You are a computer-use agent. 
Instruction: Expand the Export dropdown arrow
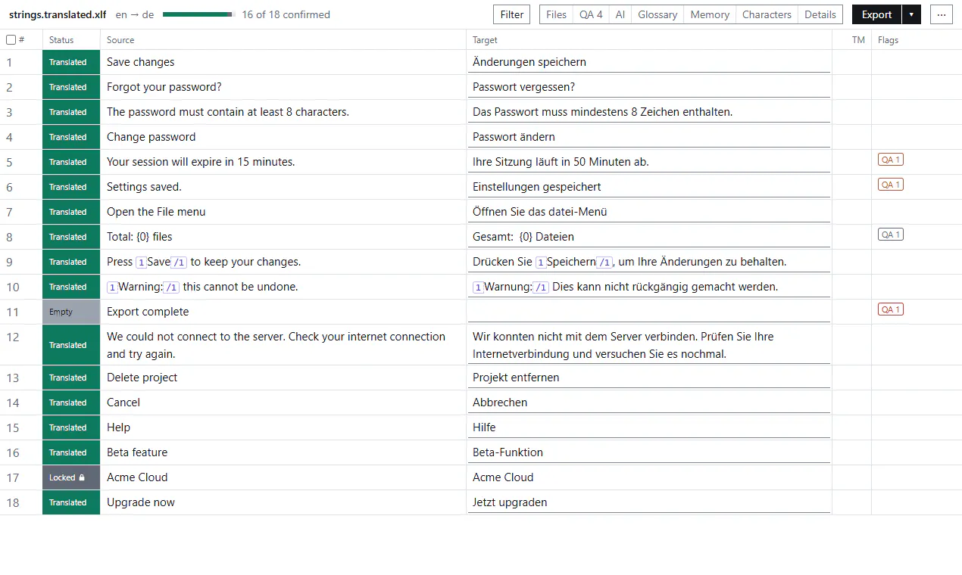click(x=911, y=14)
